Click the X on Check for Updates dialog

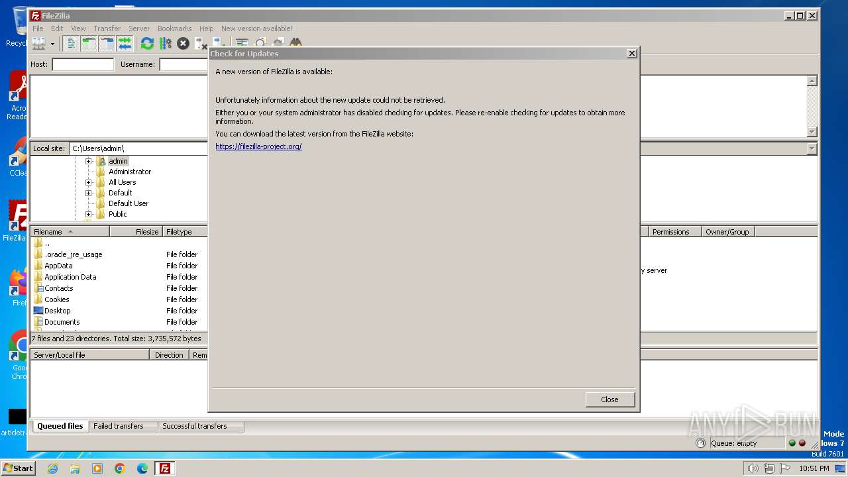631,54
